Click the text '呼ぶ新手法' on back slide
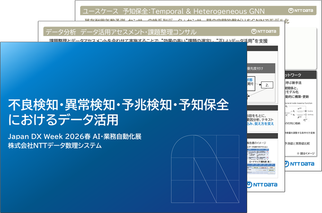The image size is (322, 213). [x=293, y=83]
